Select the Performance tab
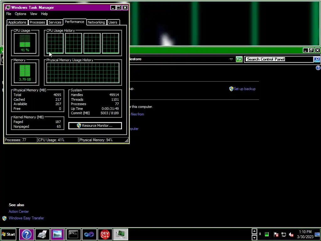Image resolution: width=321 pixels, height=241 pixels. (75, 22)
